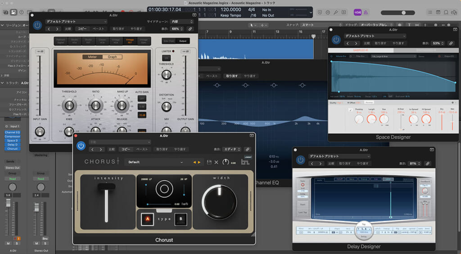The image size is (461, 254).
Task: Select Vintage FET compressor model
Action: 130,41
